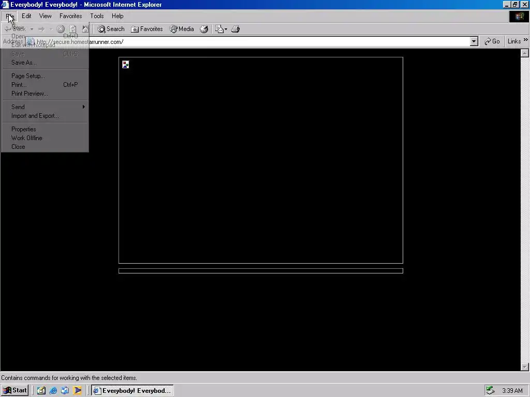
Task: Open the Help menu
Action: coord(117,16)
